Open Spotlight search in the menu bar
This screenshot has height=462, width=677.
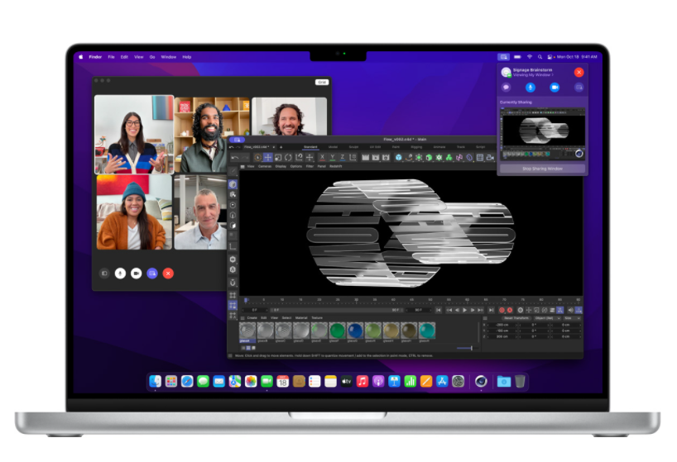[x=540, y=57]
